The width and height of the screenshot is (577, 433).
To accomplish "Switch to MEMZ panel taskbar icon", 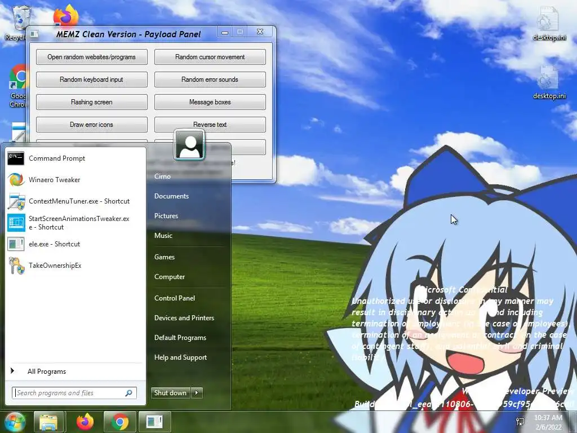I will click(x=154, y=422).
